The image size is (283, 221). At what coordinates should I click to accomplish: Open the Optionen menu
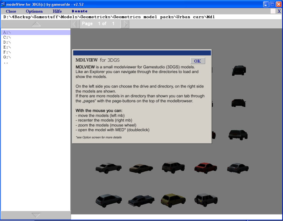click(x=34, y=11)
